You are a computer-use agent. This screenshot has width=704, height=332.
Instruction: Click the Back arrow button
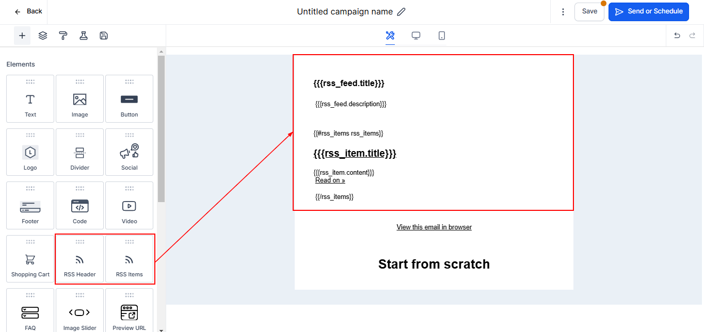(28, 11)
